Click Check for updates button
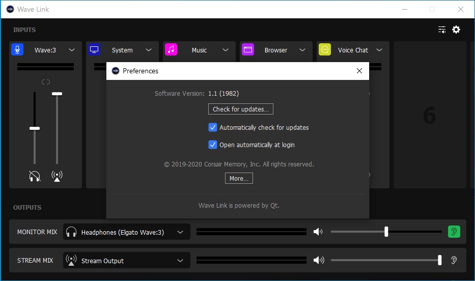 click(x=240, y=109)
